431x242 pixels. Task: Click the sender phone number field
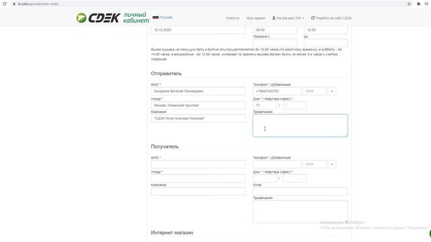point(277,91)
